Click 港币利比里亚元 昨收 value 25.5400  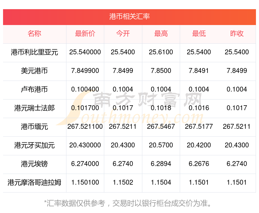tap(237, 52)
